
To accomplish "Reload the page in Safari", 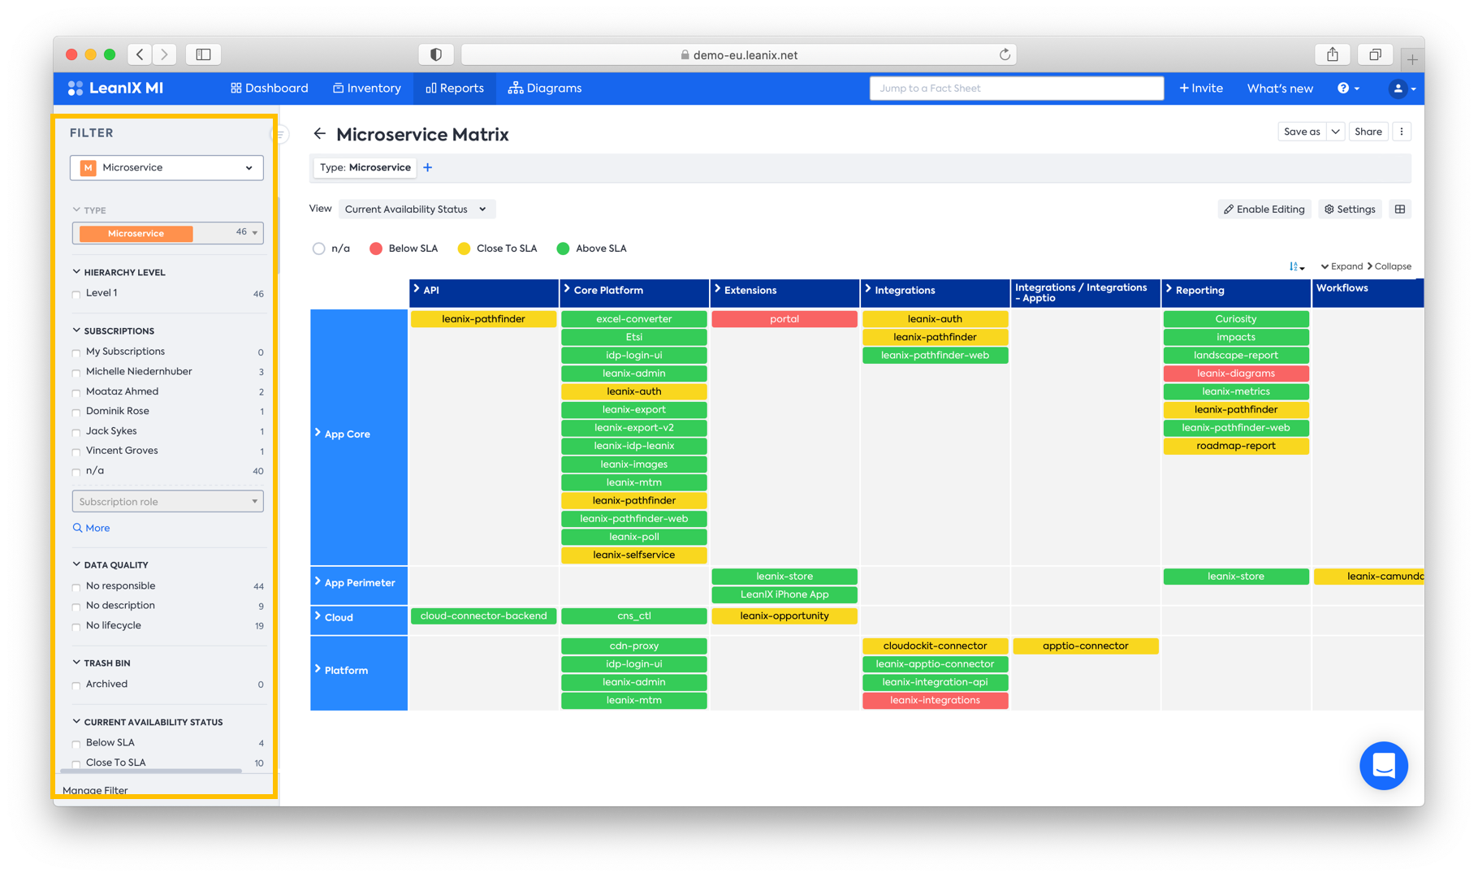I will 1005,54.
